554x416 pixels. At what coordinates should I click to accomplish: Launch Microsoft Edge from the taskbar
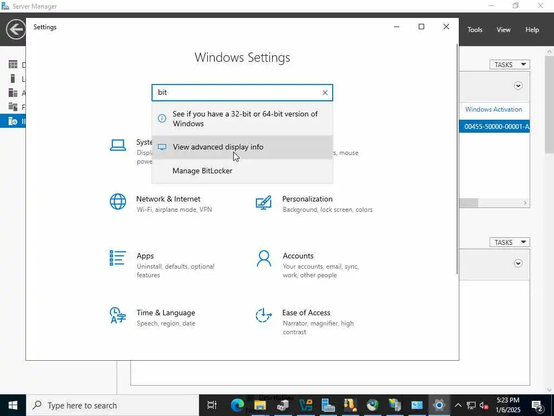[x=238, y=405]
